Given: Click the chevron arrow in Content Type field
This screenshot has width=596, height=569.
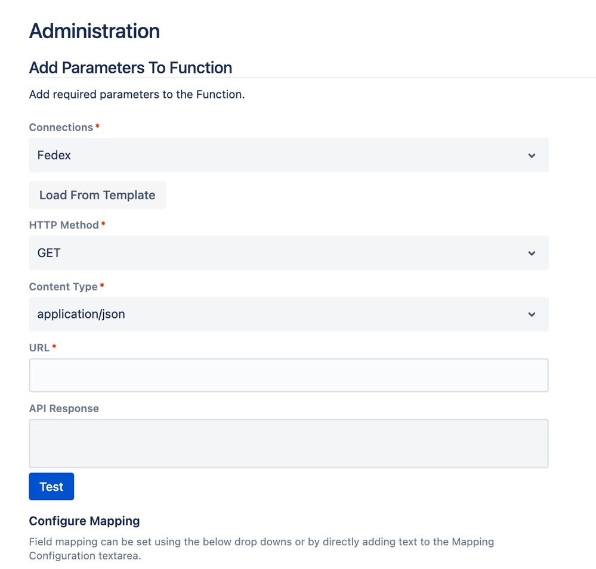Looking at the screenshot, I should [532, 314].
